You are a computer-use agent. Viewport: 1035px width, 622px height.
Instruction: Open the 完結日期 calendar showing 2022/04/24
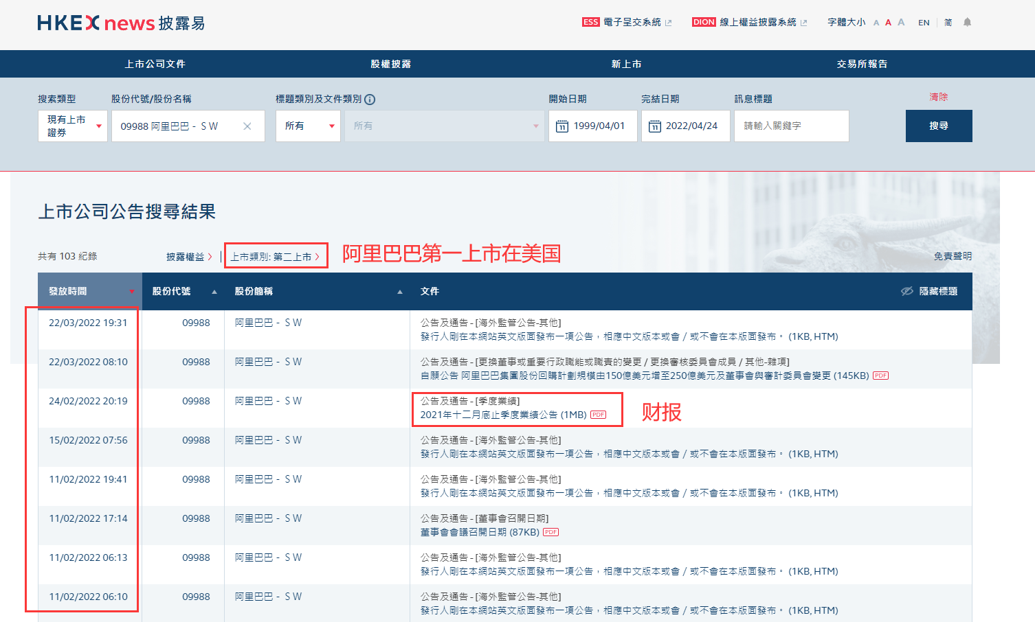point(686,126)
